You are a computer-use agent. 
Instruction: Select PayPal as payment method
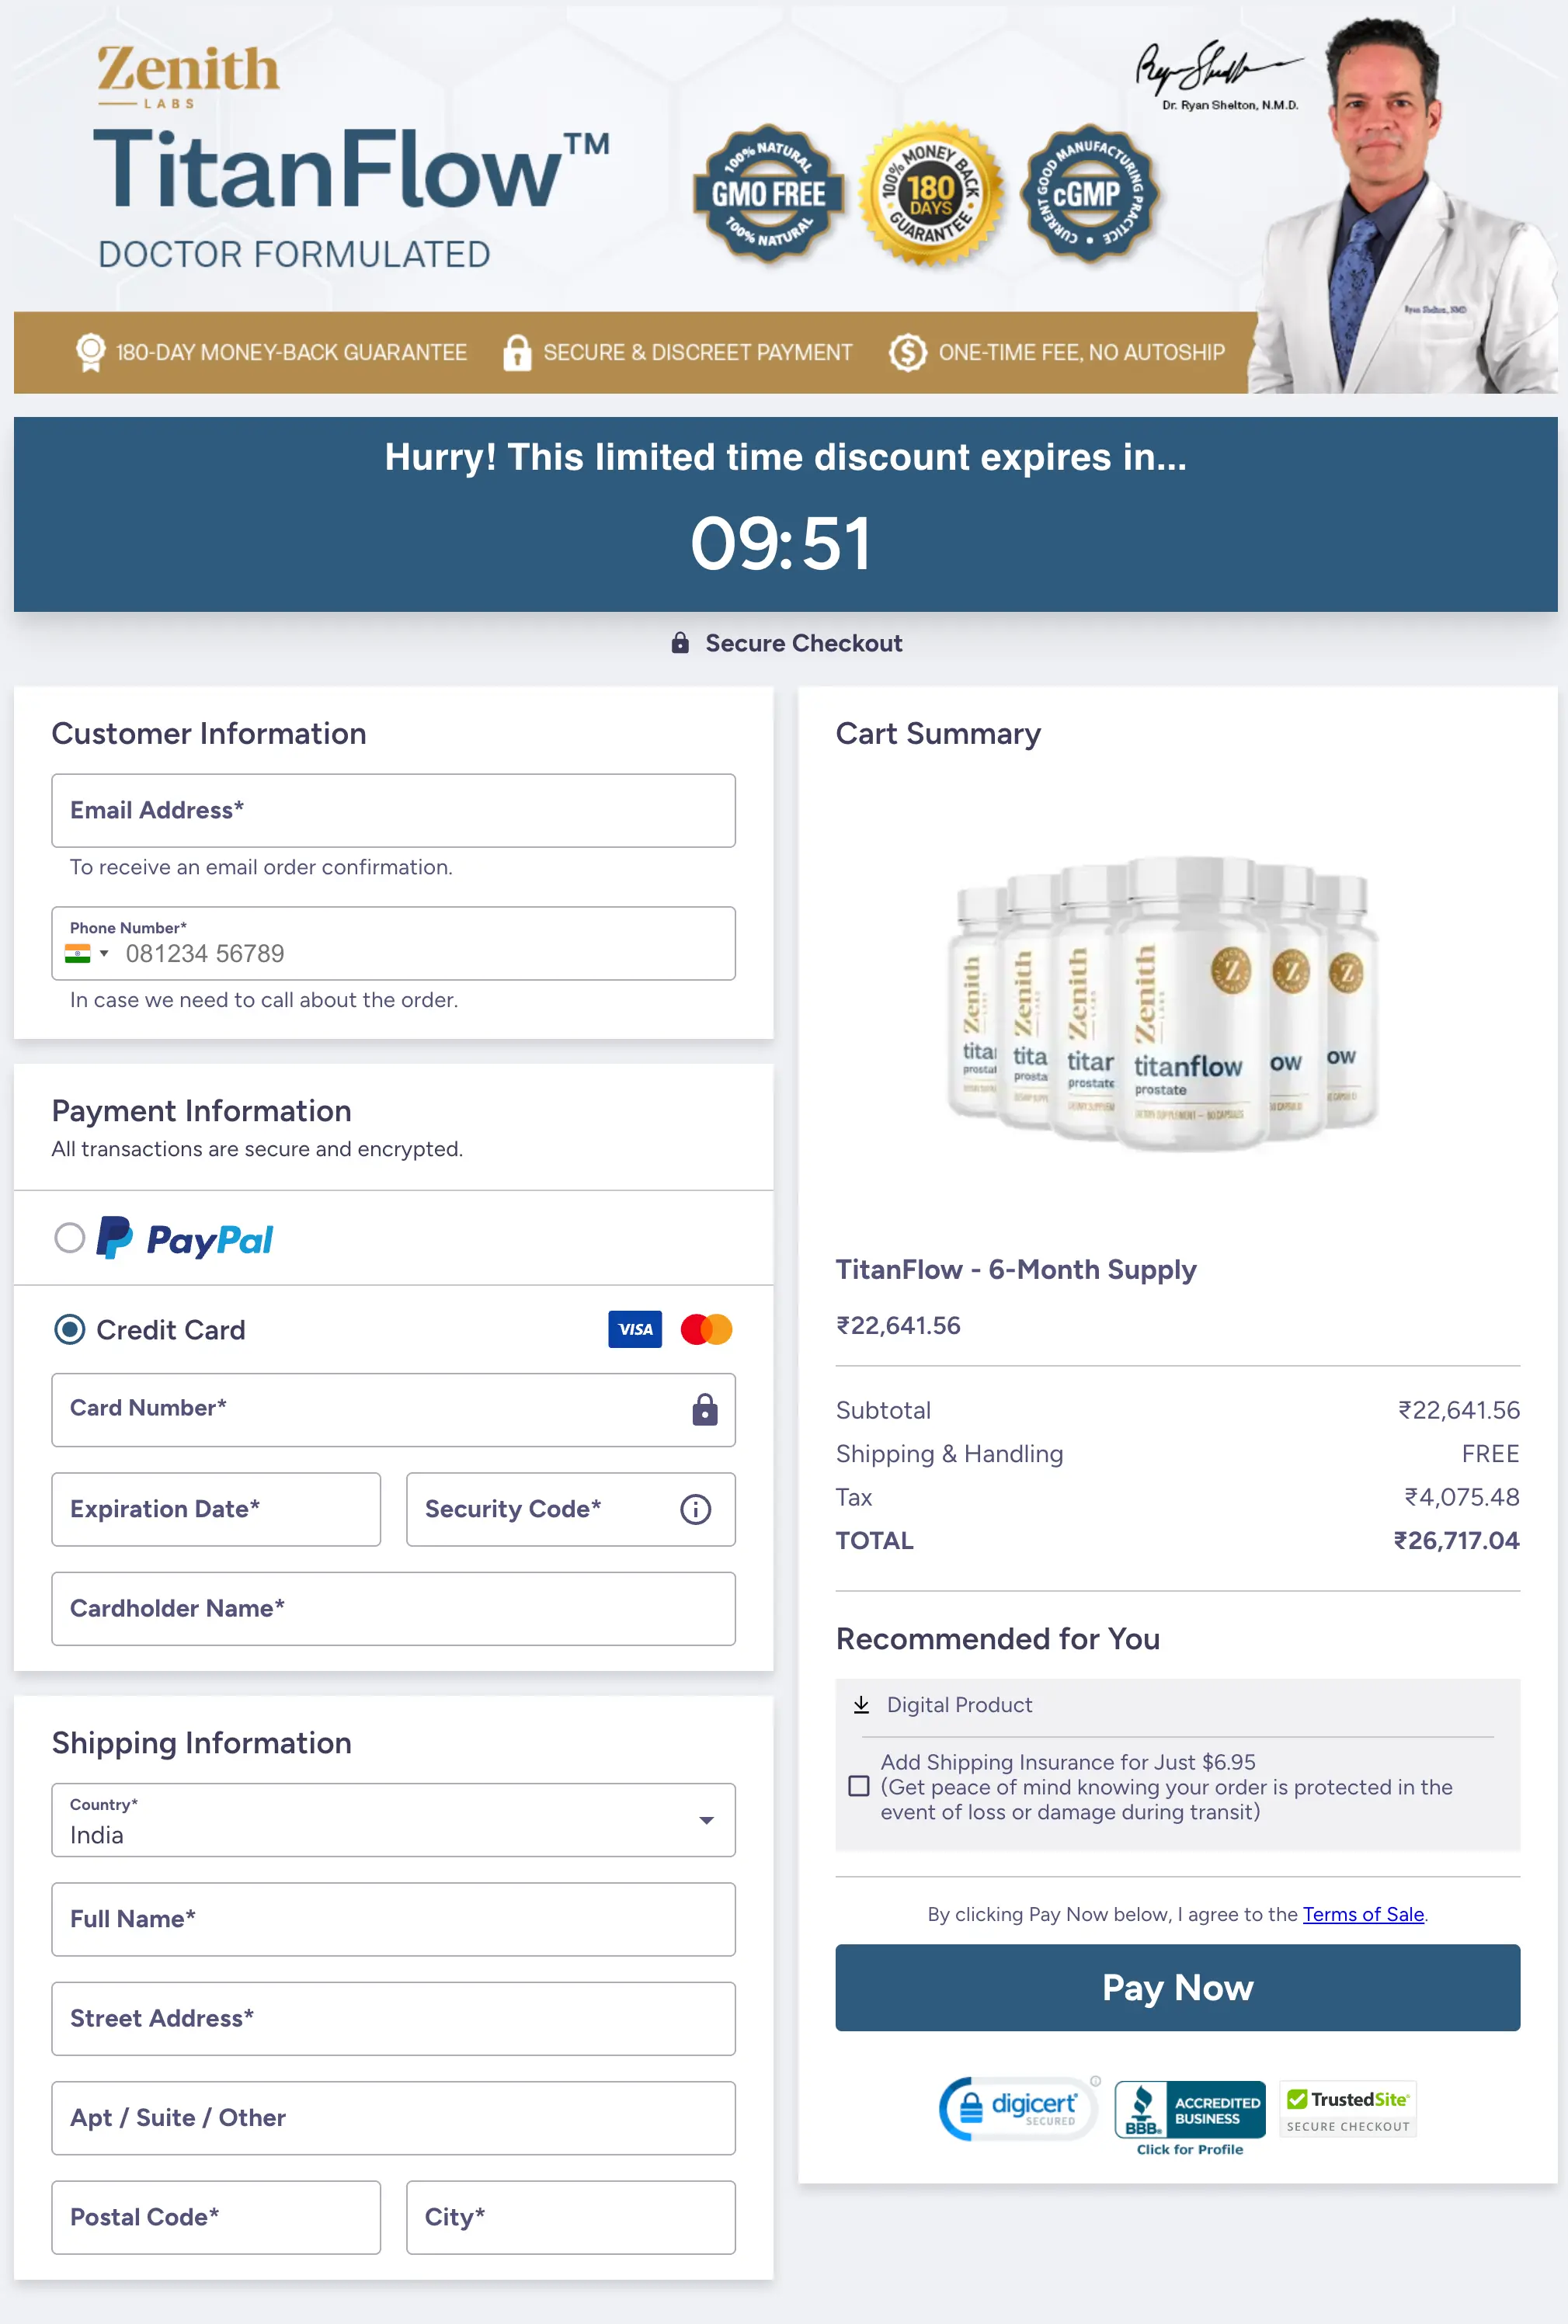70,1238
